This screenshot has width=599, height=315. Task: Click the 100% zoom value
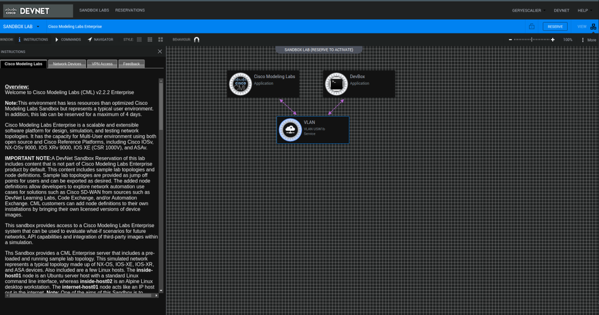pos(568,40)
